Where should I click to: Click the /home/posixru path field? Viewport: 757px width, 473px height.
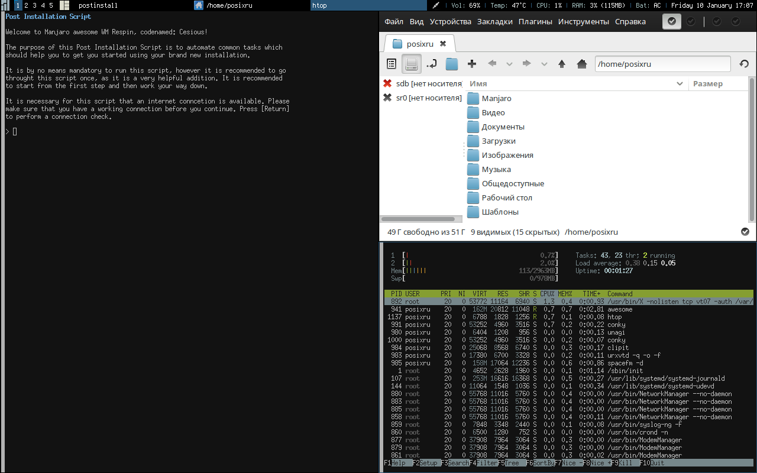click(662, 64)
